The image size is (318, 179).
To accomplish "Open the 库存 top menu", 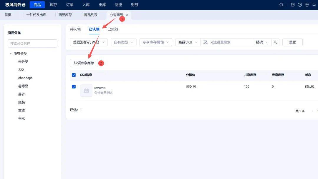I will [54, 5].
